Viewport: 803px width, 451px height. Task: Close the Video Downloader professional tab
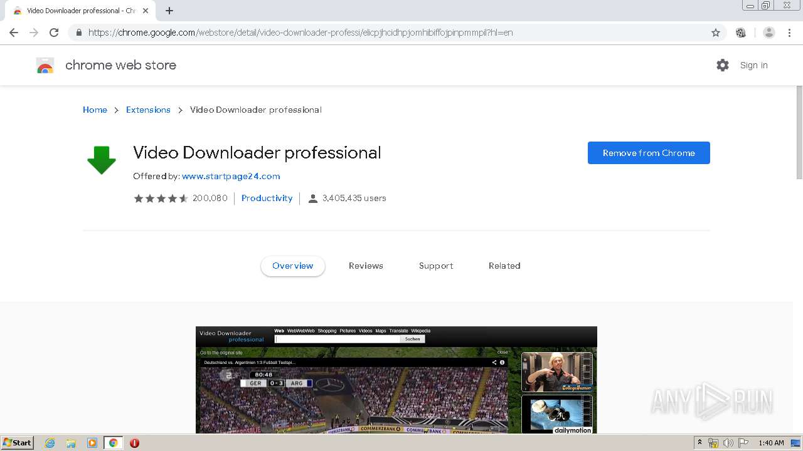click(x=146, y=11)
